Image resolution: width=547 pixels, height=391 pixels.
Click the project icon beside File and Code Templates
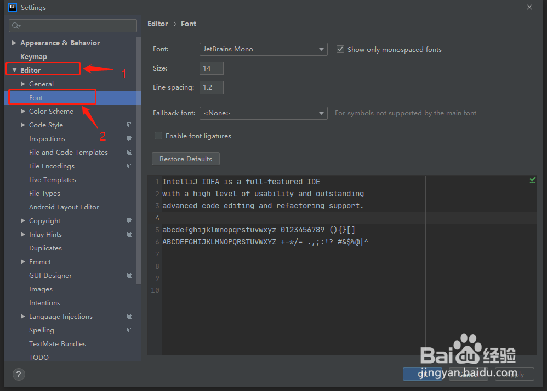point(130,152)
